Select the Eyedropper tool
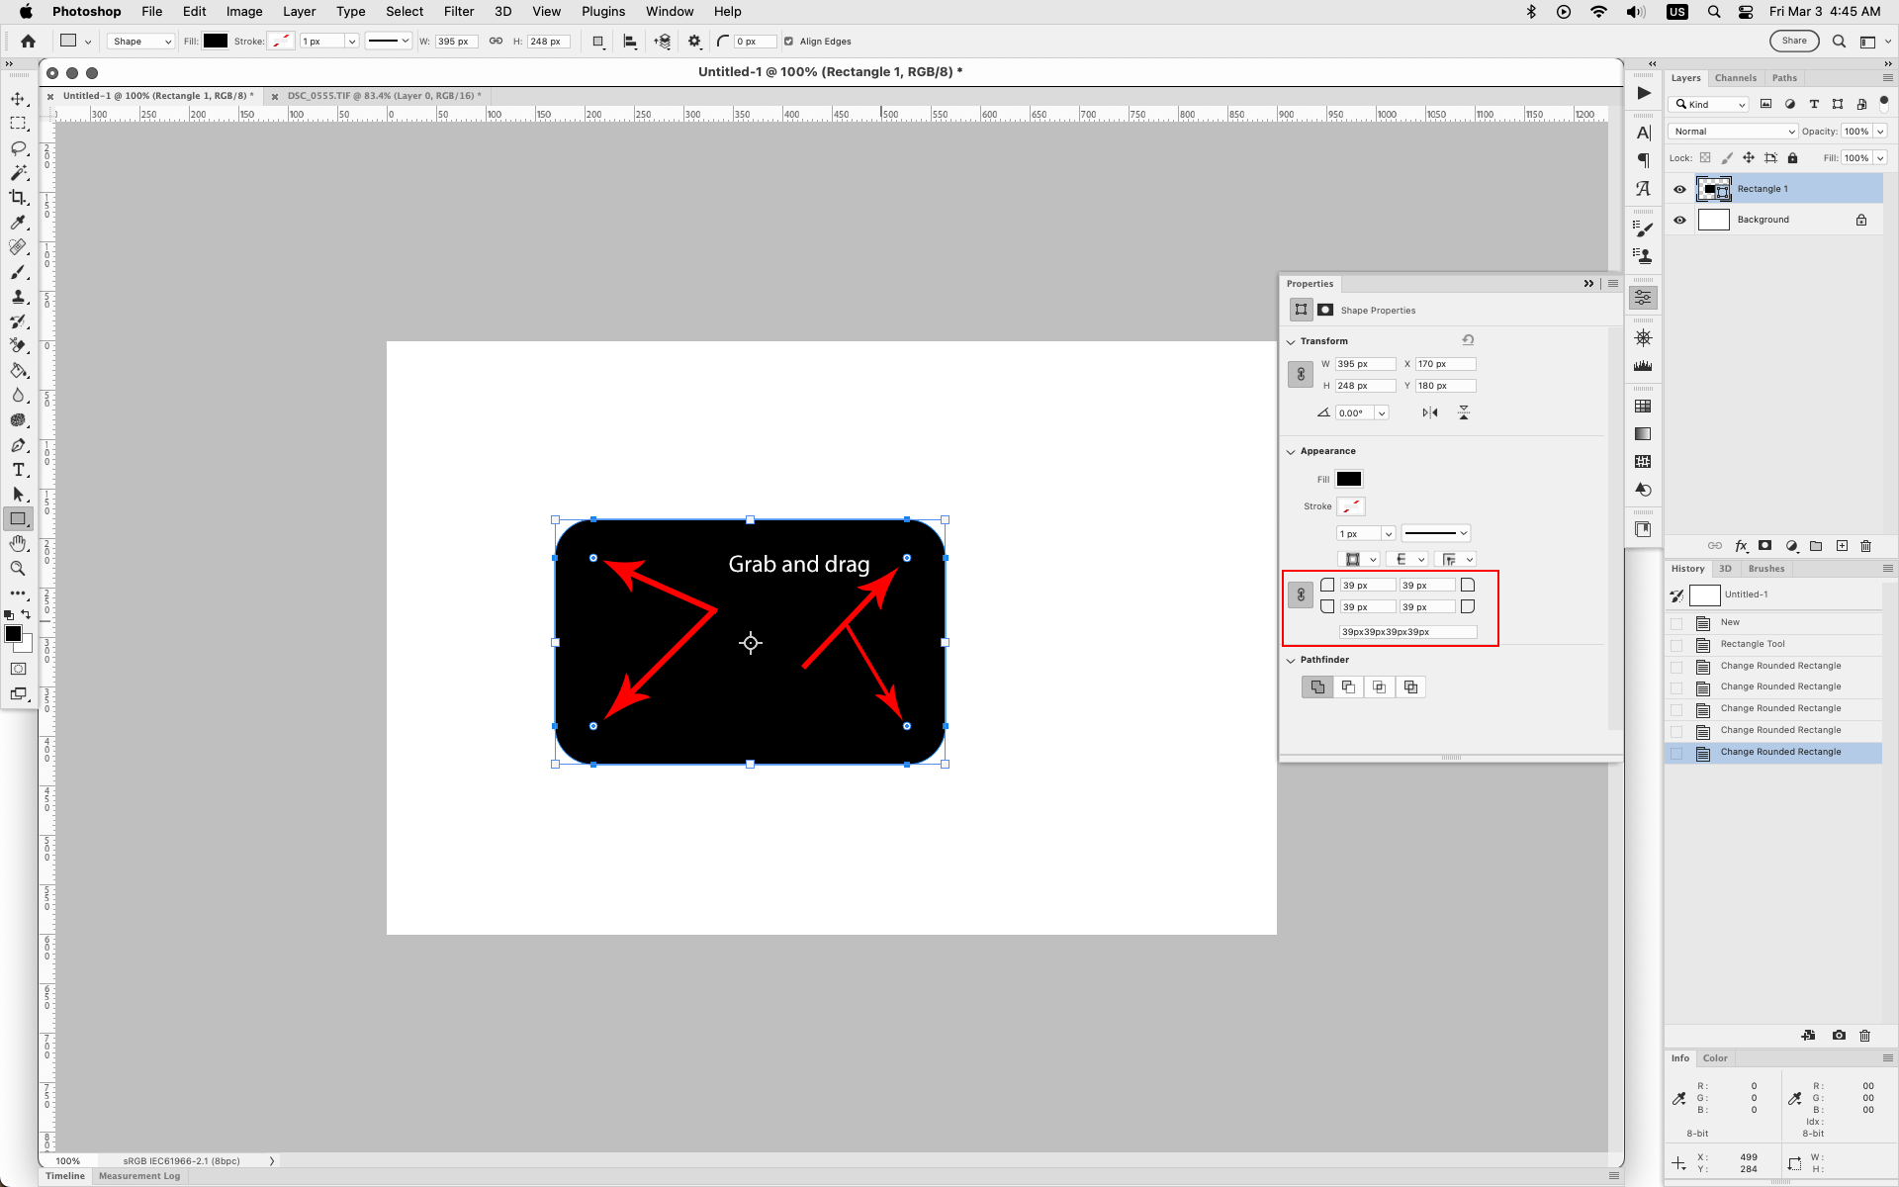Viewport: 1899px width, 1187px height. [18, 223]
